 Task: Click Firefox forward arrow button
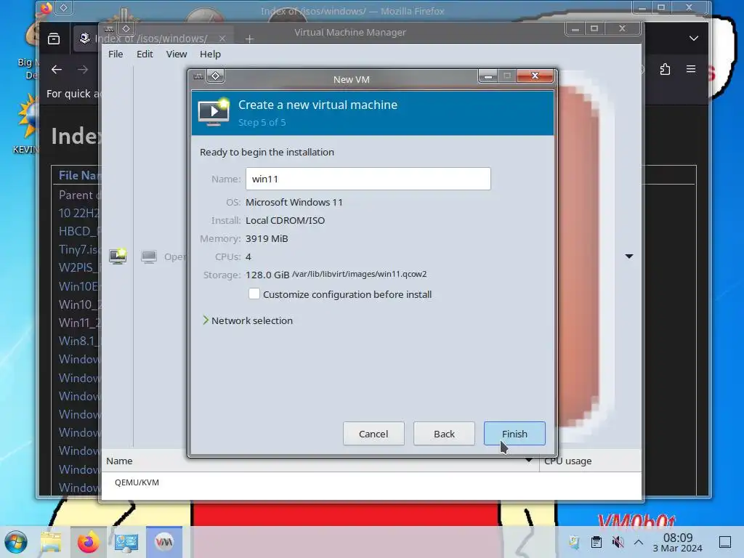[83, 70]
